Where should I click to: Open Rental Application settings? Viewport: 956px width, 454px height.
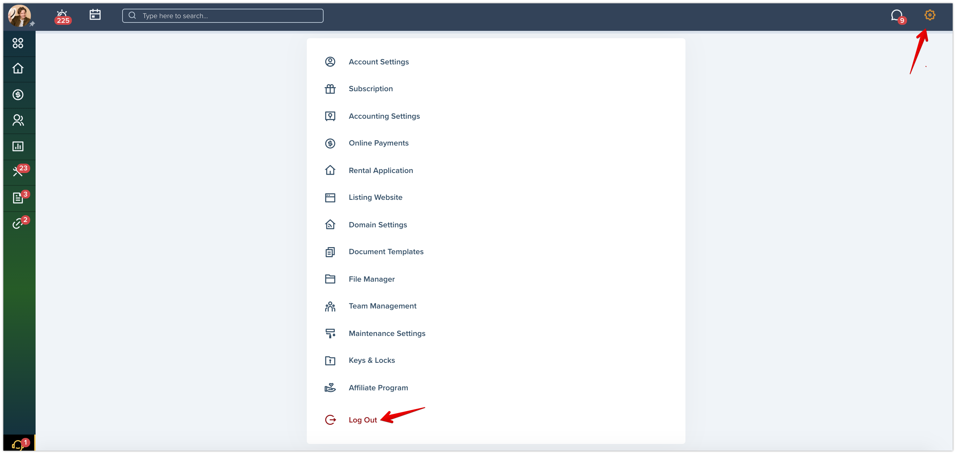point(381,170)
